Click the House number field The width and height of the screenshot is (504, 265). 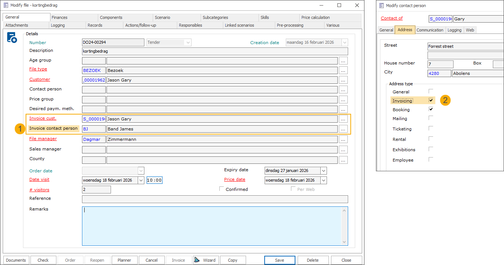point(441,64)
